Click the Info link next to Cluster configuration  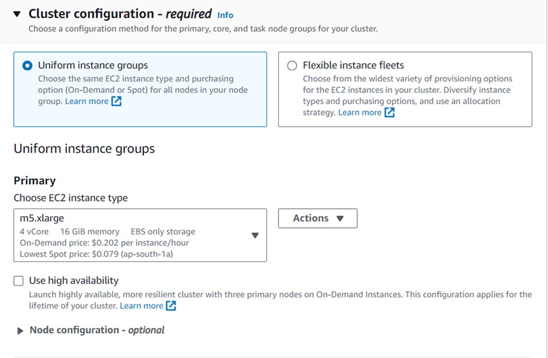click(x=225, y=15)
